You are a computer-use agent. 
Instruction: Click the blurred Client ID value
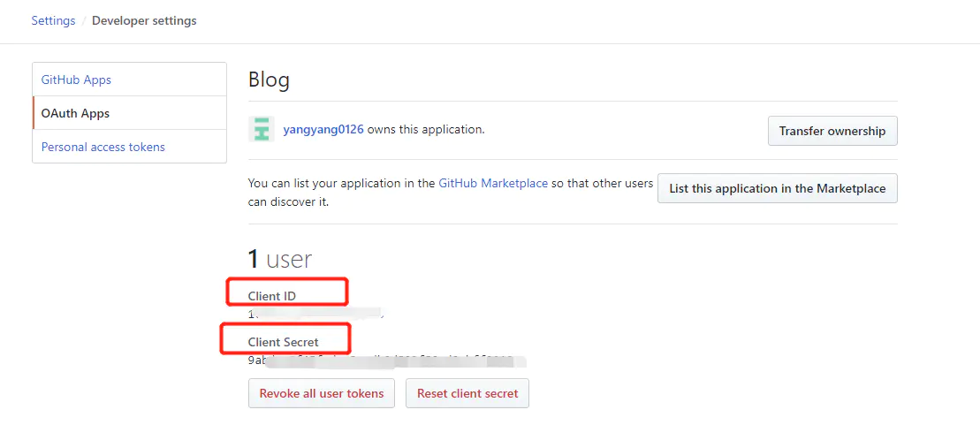pyautogui.click(x=315, y=314)
